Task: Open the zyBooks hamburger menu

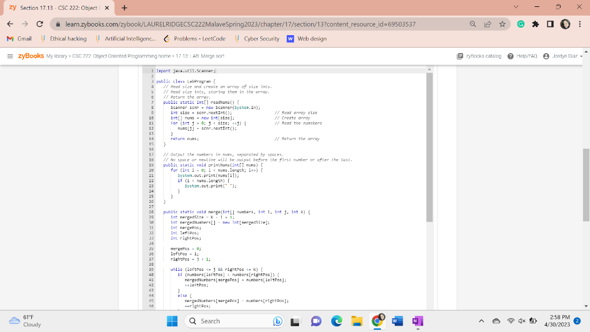Action: (10, 56)
